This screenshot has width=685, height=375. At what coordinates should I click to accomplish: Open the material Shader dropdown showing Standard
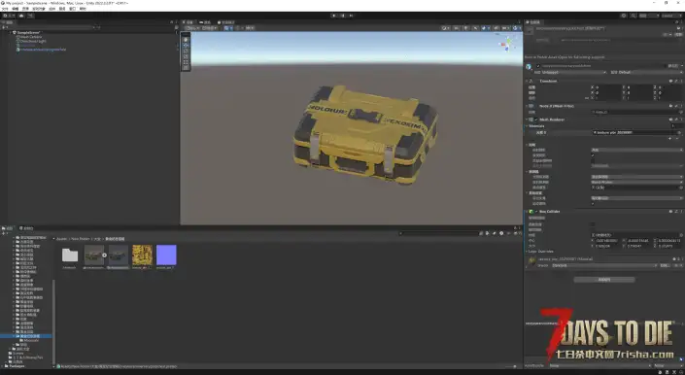coord(604,265)
